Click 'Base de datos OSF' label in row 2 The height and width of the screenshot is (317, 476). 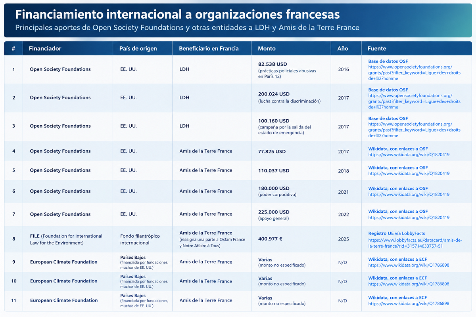(388, 90)
